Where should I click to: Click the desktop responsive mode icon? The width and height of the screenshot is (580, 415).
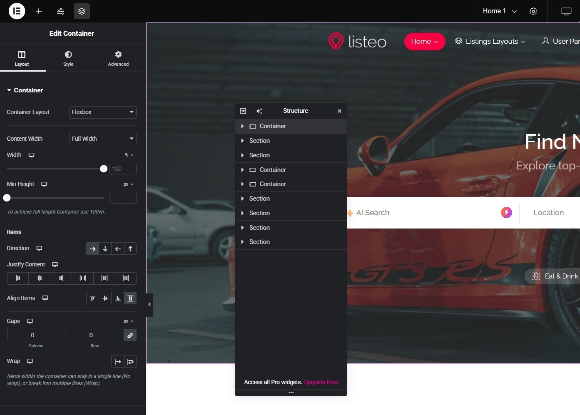pos(566,11)
